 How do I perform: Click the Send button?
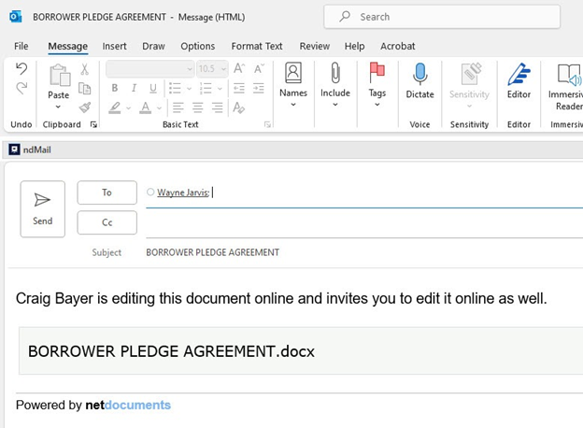point(43,209)
